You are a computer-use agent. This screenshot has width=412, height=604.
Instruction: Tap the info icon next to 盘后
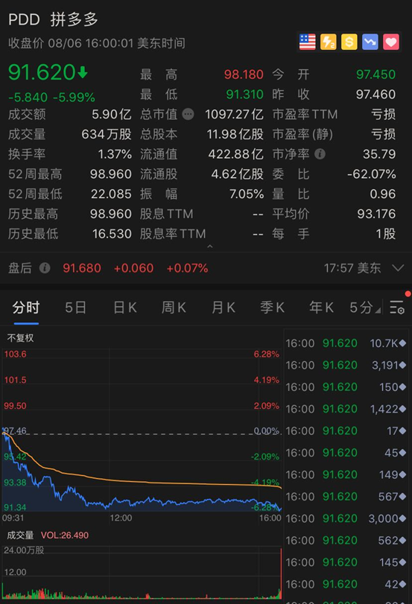coord(45,267)
